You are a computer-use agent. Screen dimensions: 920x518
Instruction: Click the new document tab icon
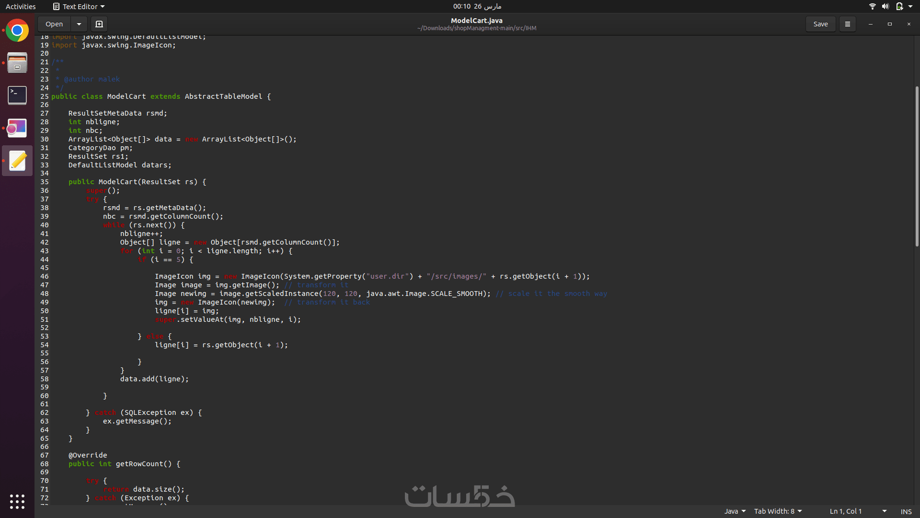99,24
